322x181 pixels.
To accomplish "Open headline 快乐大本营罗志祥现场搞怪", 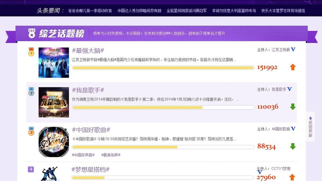I will (x=283, y=11).
